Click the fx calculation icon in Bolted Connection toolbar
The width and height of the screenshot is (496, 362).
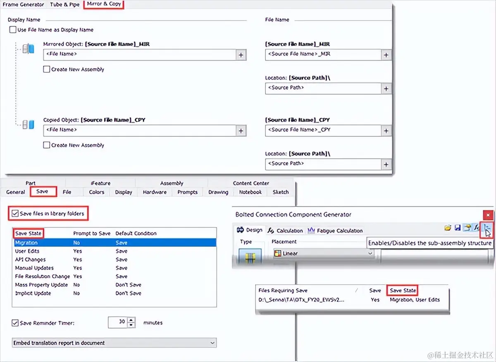pyautogui.click(x=476, y=228)
